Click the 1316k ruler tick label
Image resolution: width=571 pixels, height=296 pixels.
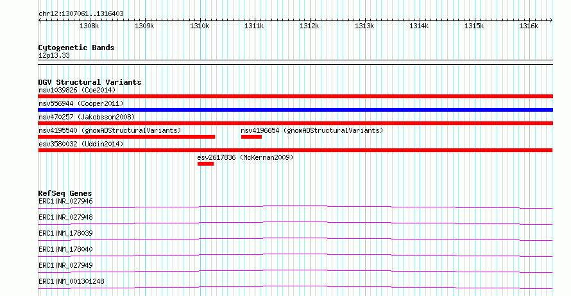tap(529, 26)
